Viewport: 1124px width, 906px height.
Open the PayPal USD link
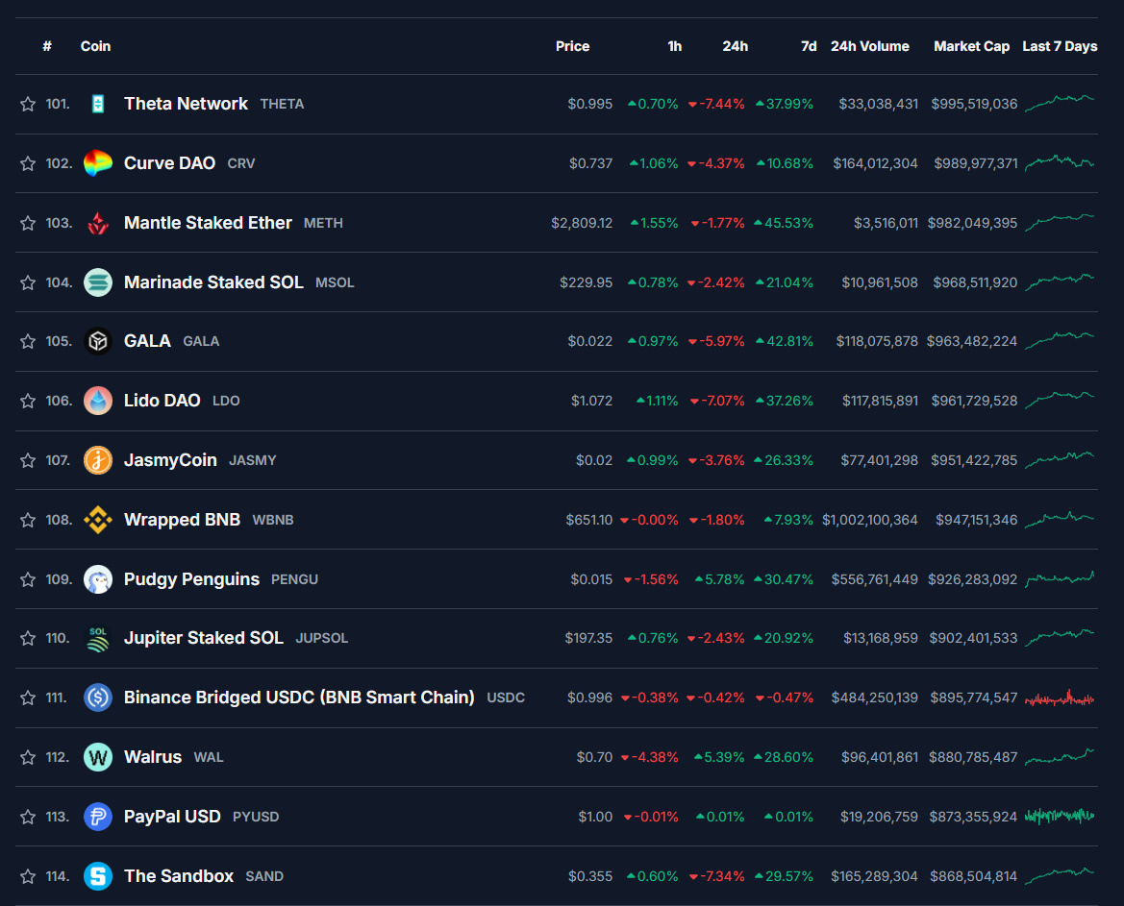click(x=172, y=817)
